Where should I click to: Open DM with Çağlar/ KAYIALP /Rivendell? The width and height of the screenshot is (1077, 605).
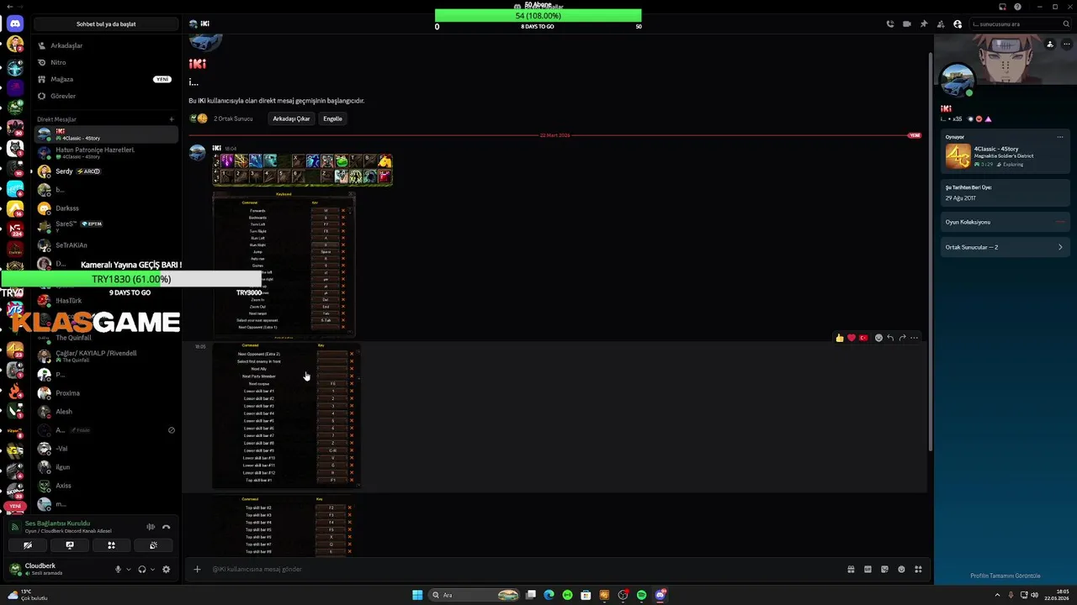click(106, 356)
